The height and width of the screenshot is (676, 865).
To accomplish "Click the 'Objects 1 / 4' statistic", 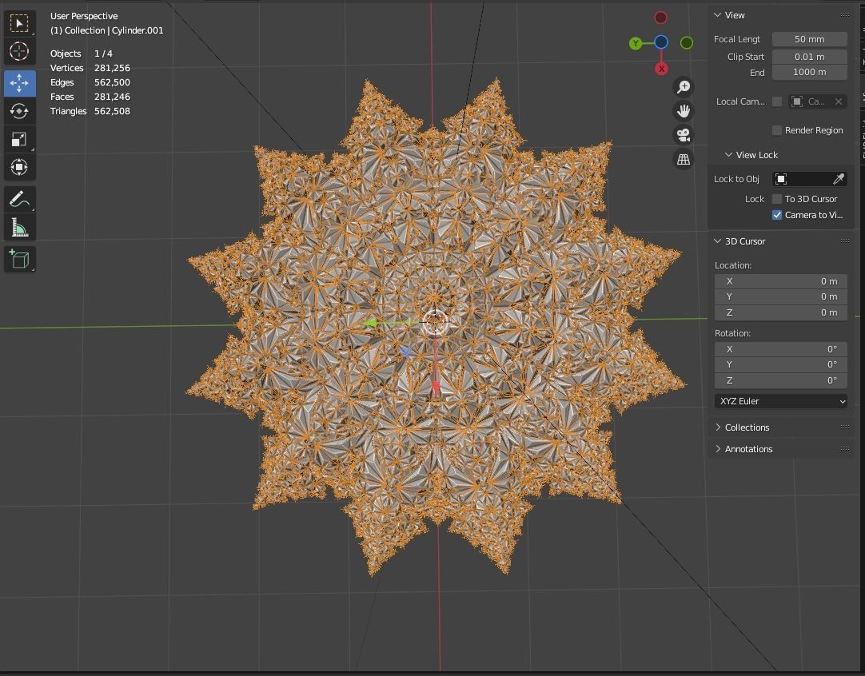I will 81,54.
